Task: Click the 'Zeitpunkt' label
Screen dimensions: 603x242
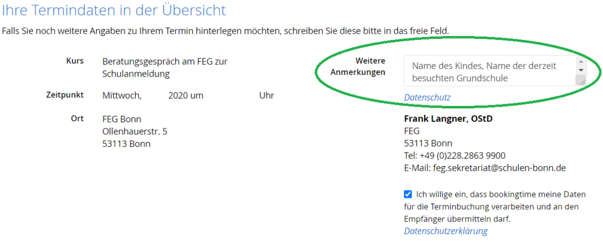Action: pyautogui.click(x=65, y=95)
